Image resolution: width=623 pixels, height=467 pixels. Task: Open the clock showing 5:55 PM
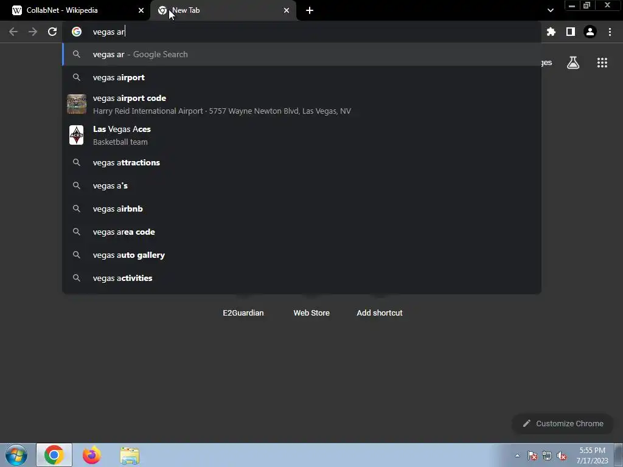coord(592,455)
